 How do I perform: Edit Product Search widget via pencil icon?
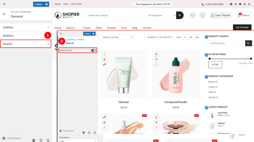pos(206,37)
